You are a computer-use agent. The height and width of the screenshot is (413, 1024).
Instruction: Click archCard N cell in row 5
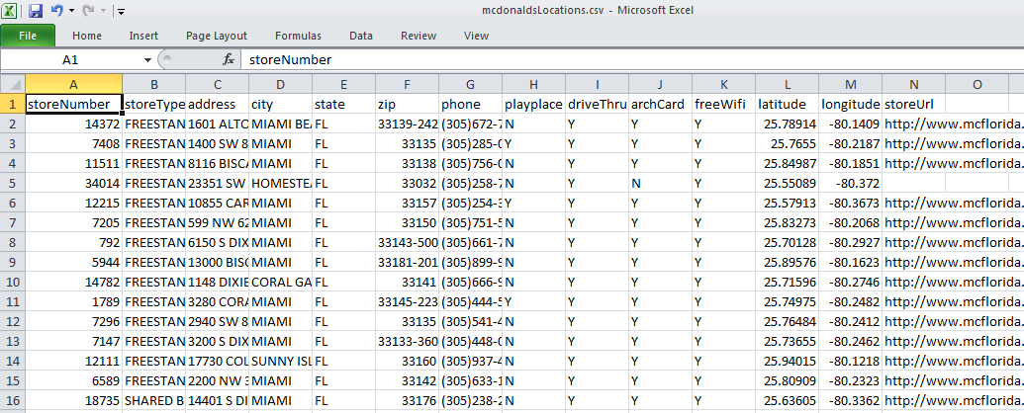click(661, 182)
